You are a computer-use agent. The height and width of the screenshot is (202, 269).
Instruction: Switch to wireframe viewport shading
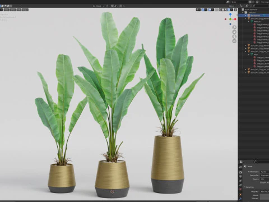click(x=220, y=10)
